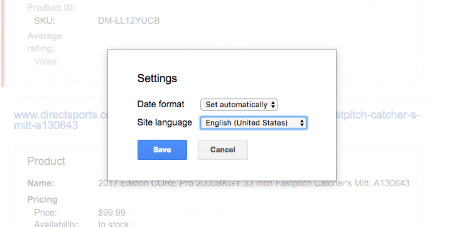This screenshot has height=227, width=459.
Task: Click the Settings dialog heading
Action: pyautogui.click(x=157, y=78)
